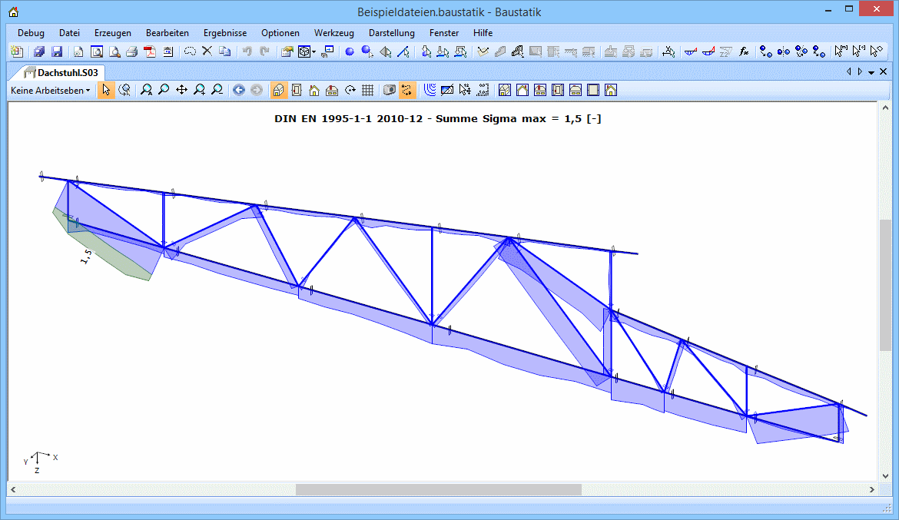Open the Keine Arbeitsebene dropdown
This screenshot has height=520, width=899.
(50, 90)
